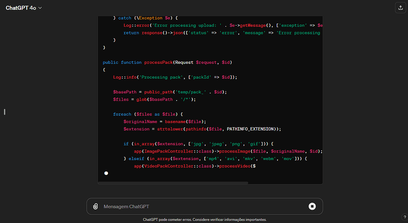Click the processImage call line

[228, 151]
